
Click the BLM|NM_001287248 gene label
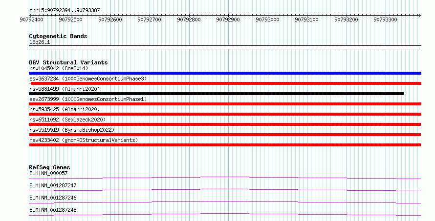click(x=53, y=210)
